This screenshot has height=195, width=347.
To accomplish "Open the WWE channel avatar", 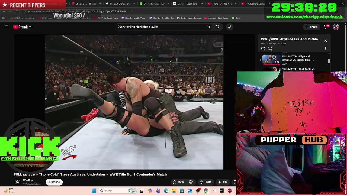I will pyautogui.click(x=17, y=182).
